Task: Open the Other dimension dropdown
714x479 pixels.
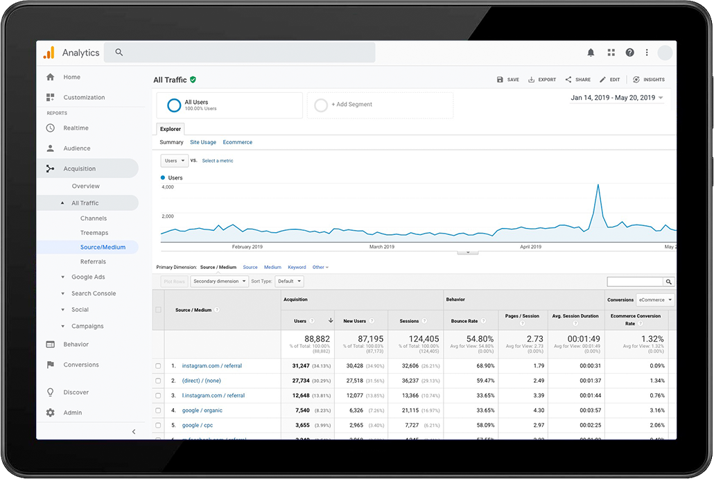Action: [320, 268]
